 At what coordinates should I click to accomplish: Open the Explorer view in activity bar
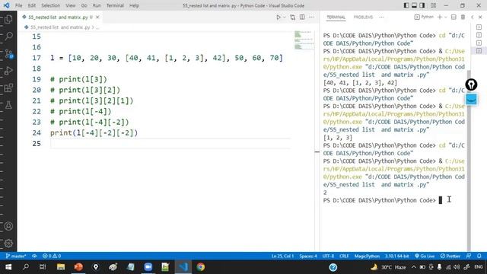pyautogui.click(x=8, y=19)
